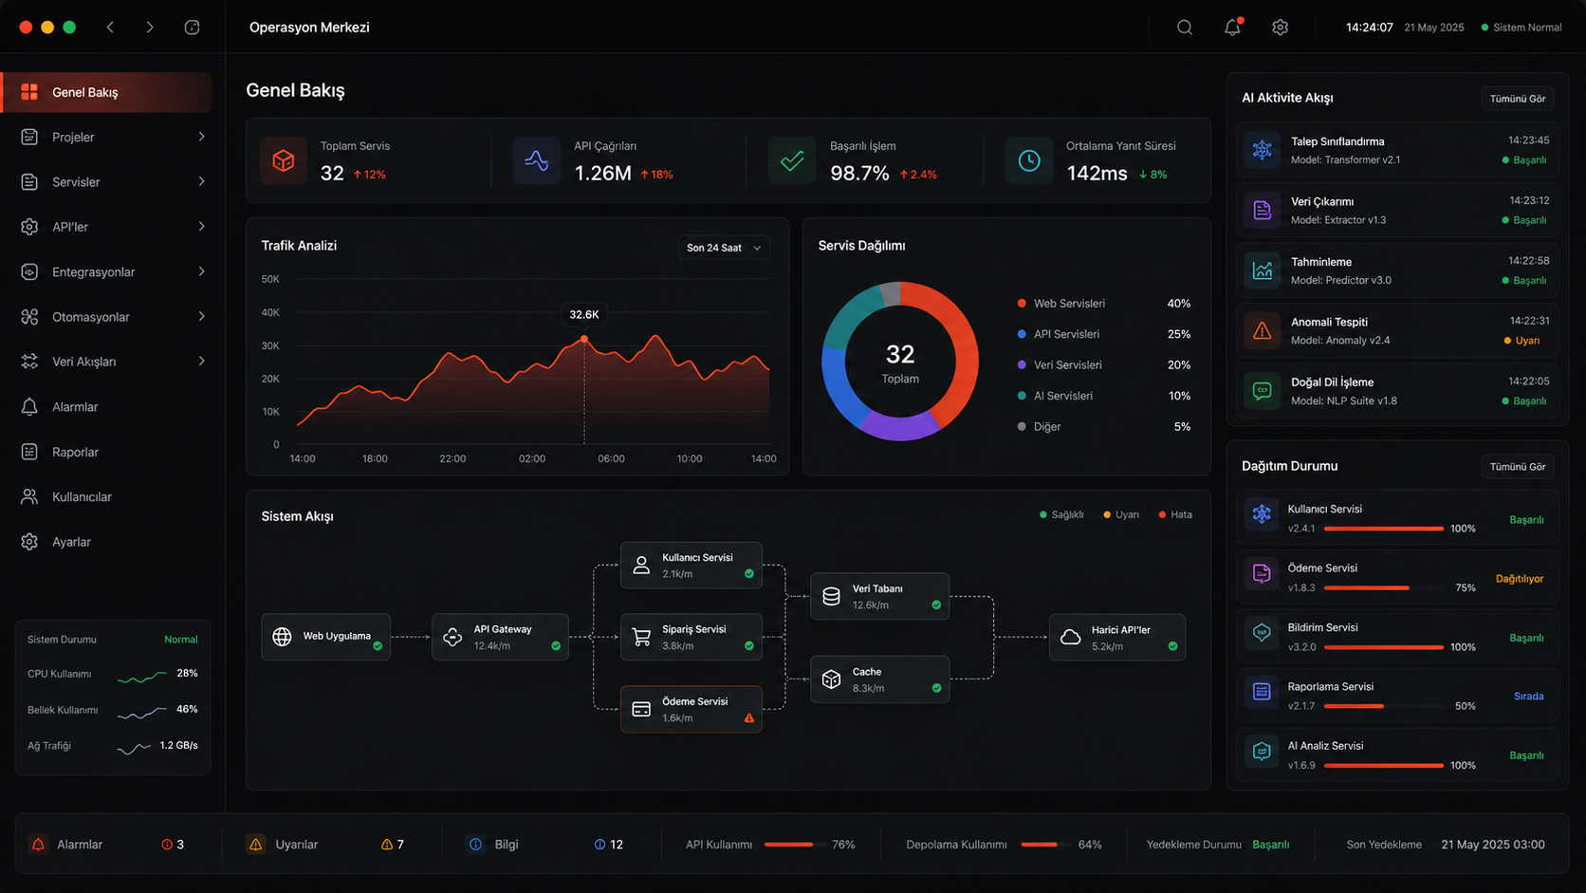Toggle the Uyarı legend filter
This screenshot has height=893, width=1586.
coord(1121,514)
